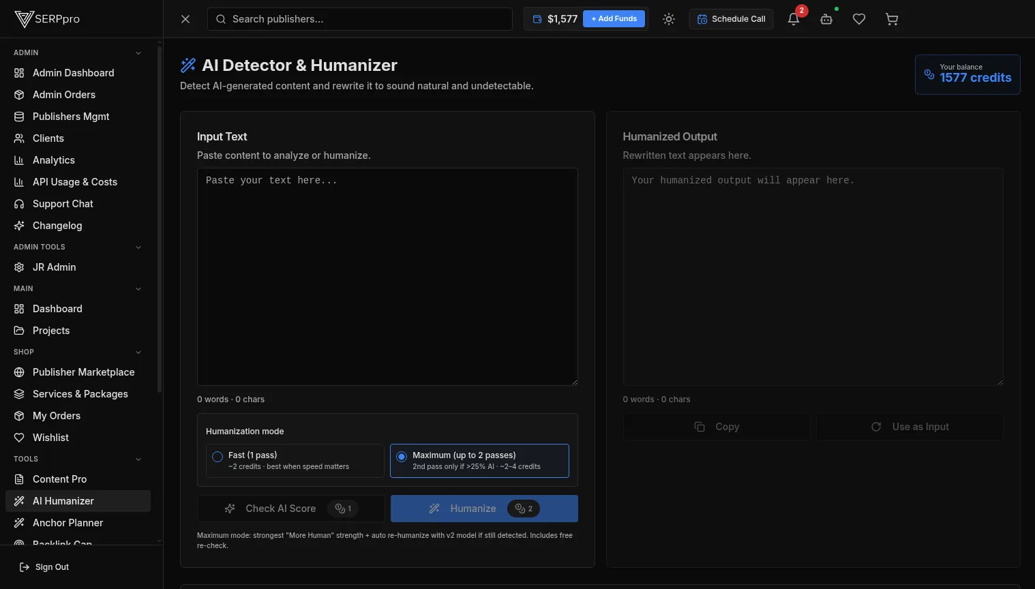Click the JR Admin gear icon
Image resolution: width=1035 pixels, height=589 pixels.
(x=19, y=267)
